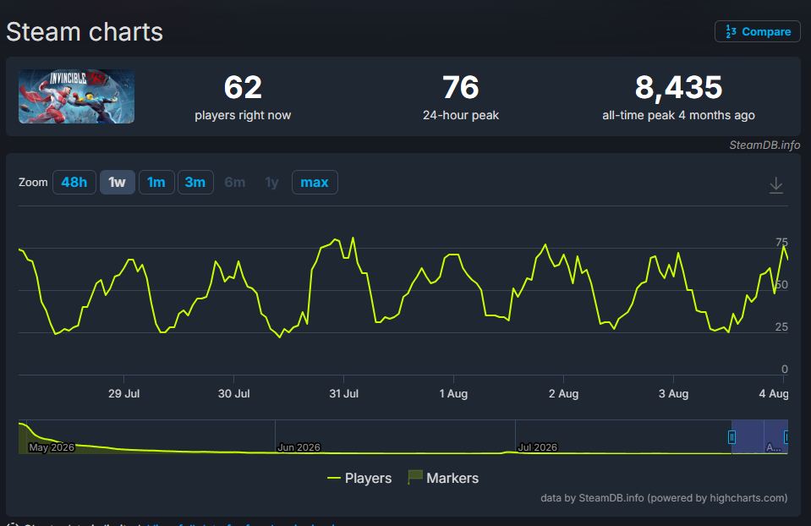Click the 29 Jul axis label
The width and height of the screenshot is (811, 526).
123,393
